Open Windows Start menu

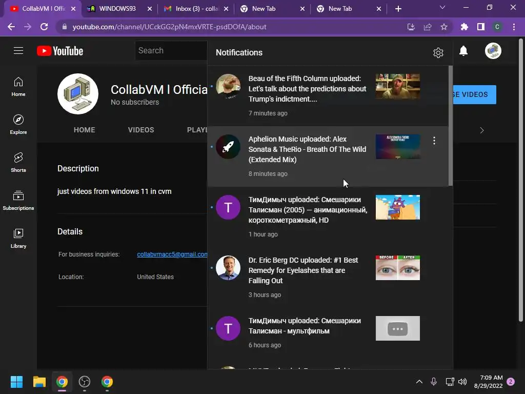point(16,382)
